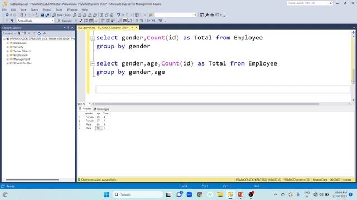Click the Registered Servers icon left of the wrench
Image resolution: width=357 pixels, height=200 pixels.
pos(202,15)
